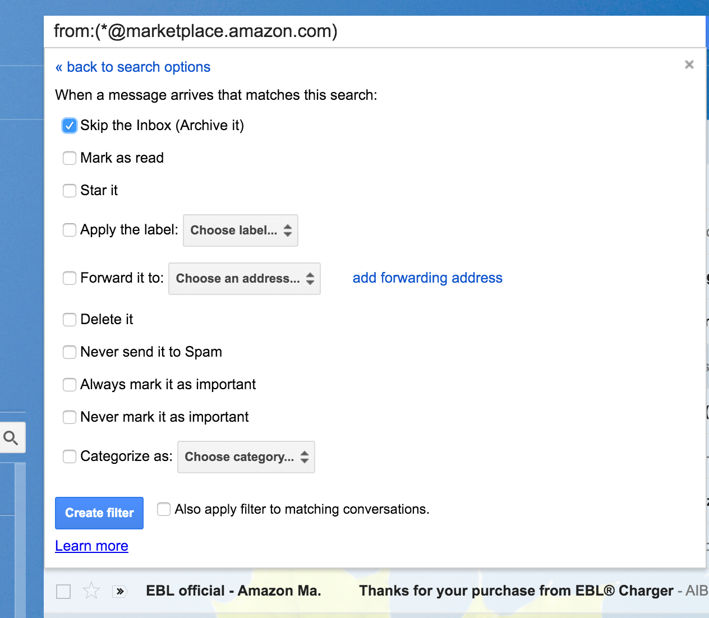709x618 pixels.
Task: Close the filter dialog with the X icon
Action: click(689, 64)
